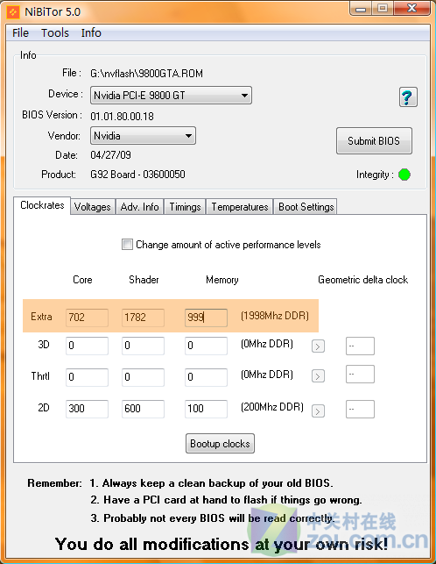Click the arrow button in the Thrtl row
This screenshot has height=564, width=436.
(318, 376)
